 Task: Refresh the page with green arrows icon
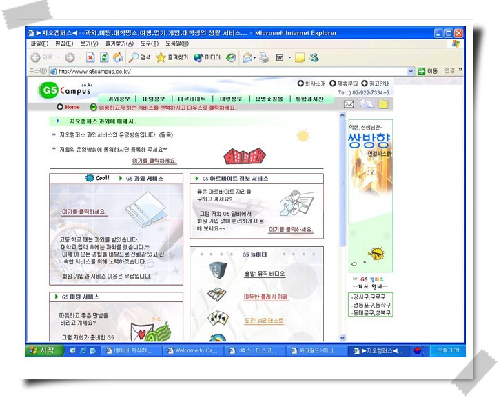click(104, 57)
